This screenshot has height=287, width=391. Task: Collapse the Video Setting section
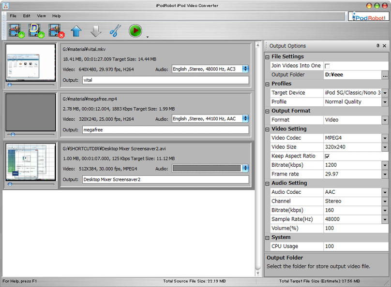pyautogui.click(x=267, y=129)
